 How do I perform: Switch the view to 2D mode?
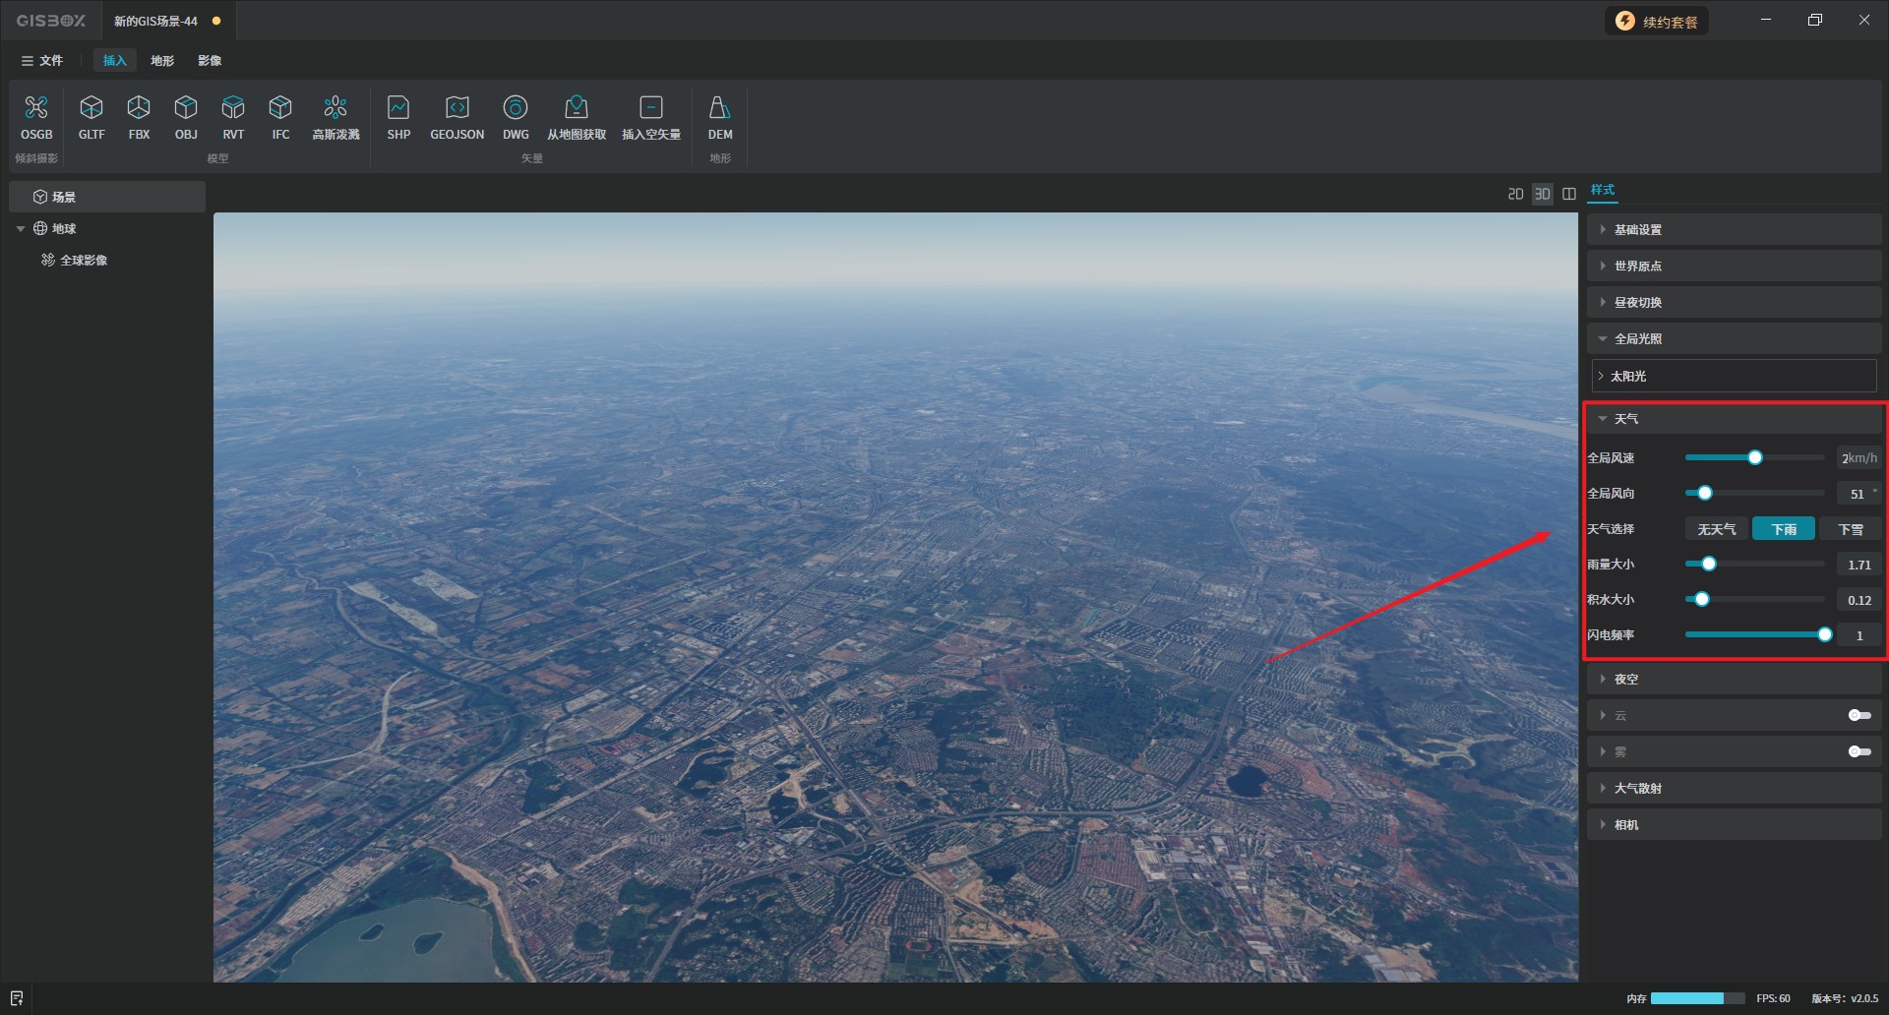(1515, 194)
